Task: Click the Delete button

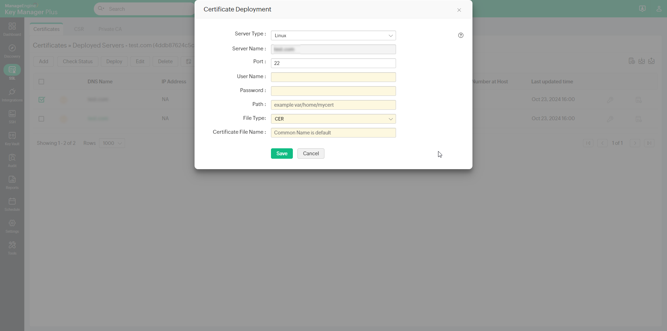Action: click(x=165, y=61)
